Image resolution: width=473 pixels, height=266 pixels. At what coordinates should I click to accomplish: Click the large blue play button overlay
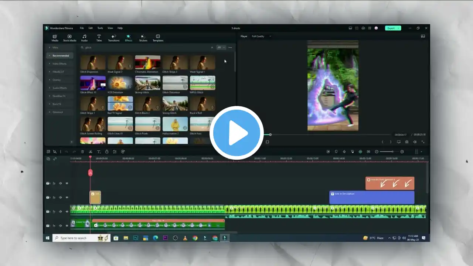coord(236,133)
